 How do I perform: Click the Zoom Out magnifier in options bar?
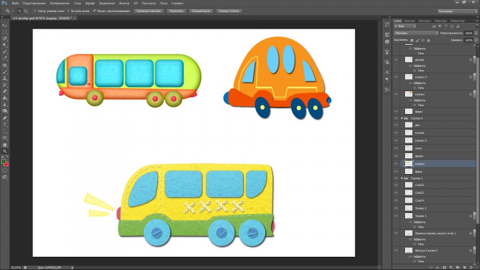click(x=26, y=11)
